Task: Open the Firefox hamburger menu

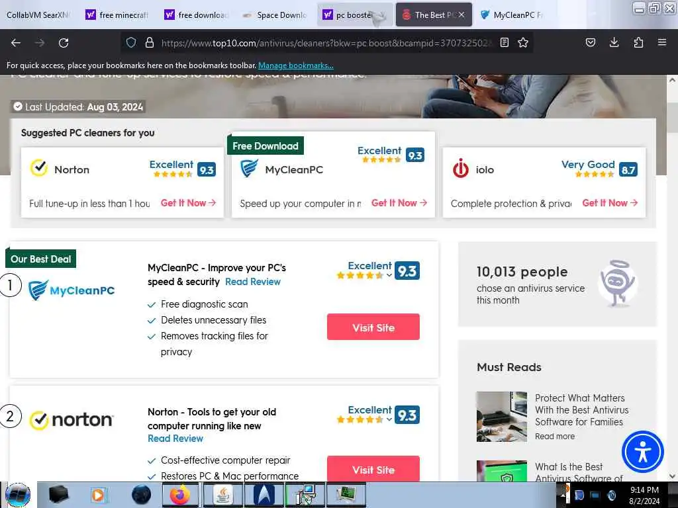Action: click(662, 42)
